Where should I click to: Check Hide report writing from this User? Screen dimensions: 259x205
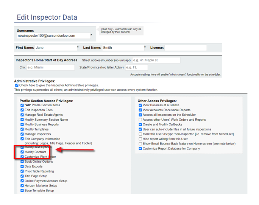[140, 139]
